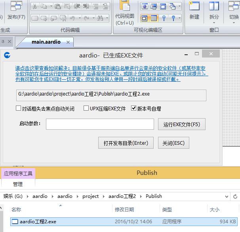
Task: Click the cascading windows icon
Action: [173, 6]
